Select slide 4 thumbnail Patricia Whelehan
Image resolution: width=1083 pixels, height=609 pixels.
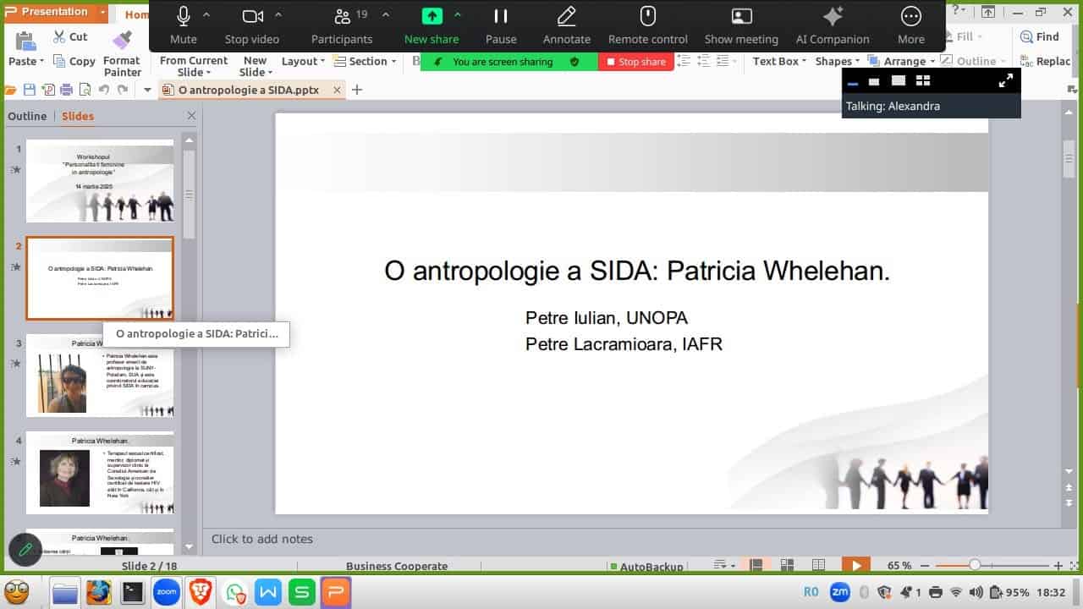100,473
